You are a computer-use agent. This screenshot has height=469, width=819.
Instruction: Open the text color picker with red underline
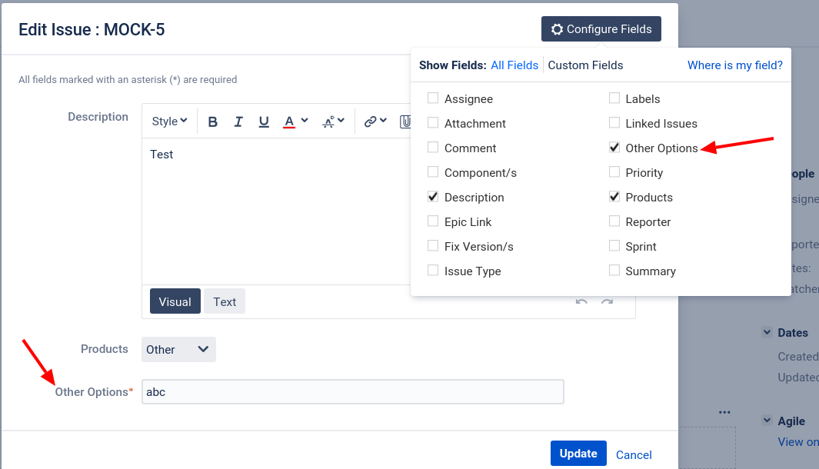[x=291, y=121]
